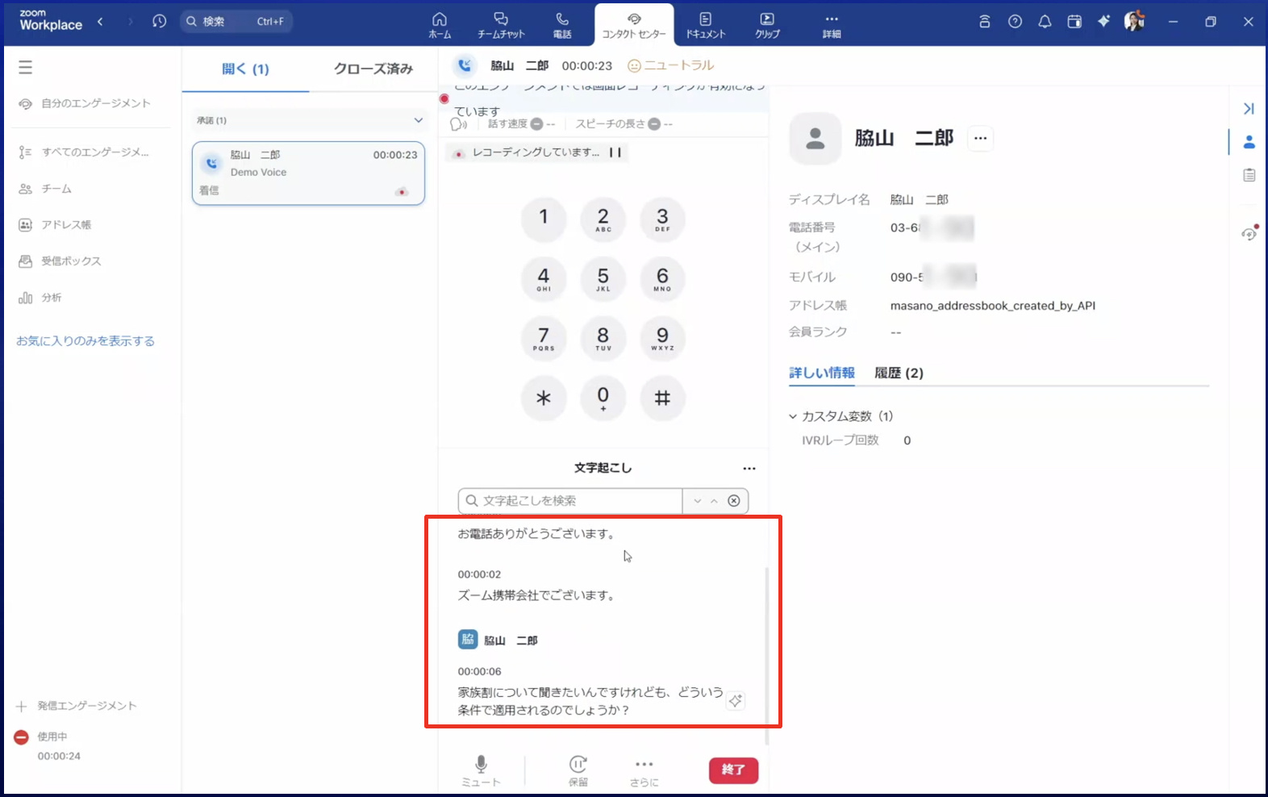Open the history clock icon

pyautogui.click(x=159, y=22)
